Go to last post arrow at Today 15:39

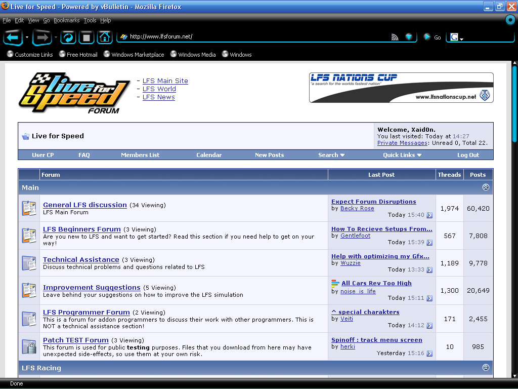(429, 243)
